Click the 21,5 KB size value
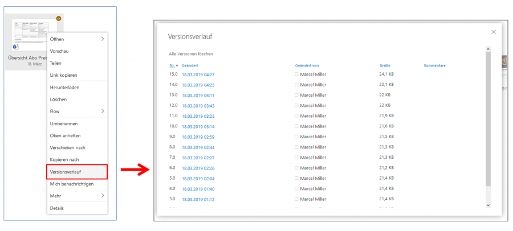This screenshot has height=231, width=513. coord(386,137)
